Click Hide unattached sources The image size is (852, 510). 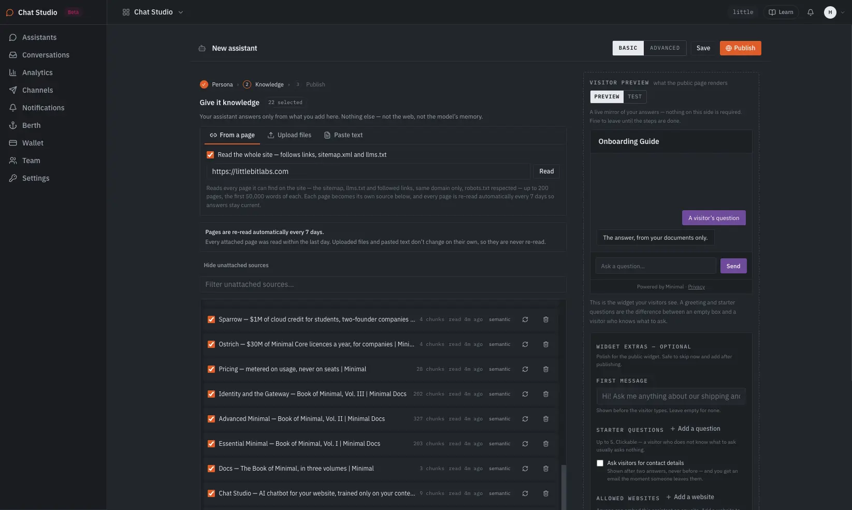[236, 265]
